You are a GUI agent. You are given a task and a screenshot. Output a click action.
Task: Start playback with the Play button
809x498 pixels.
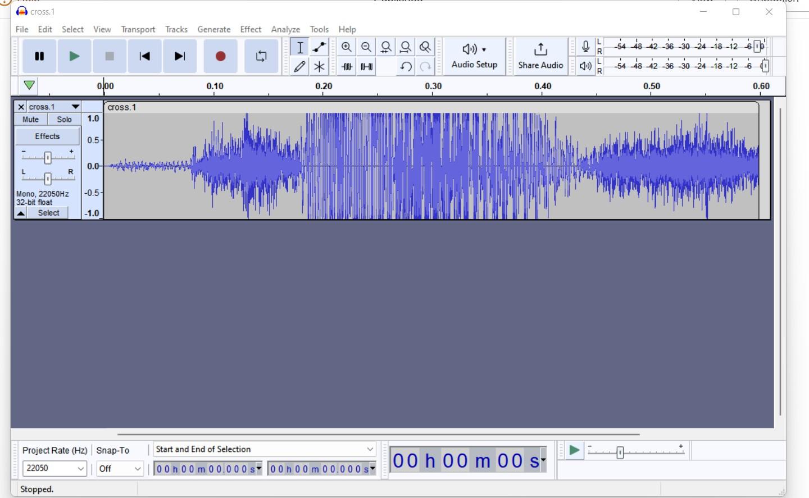(x=74, y=56)
